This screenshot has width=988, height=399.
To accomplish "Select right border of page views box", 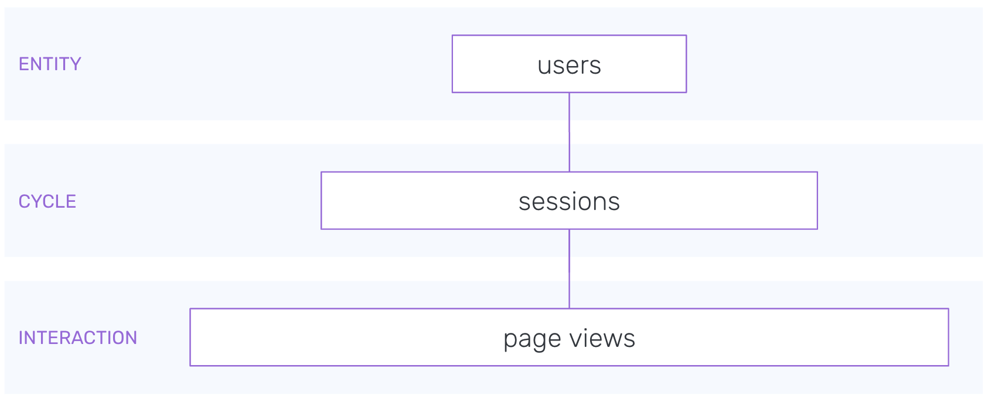I will (x=948, y=338).
